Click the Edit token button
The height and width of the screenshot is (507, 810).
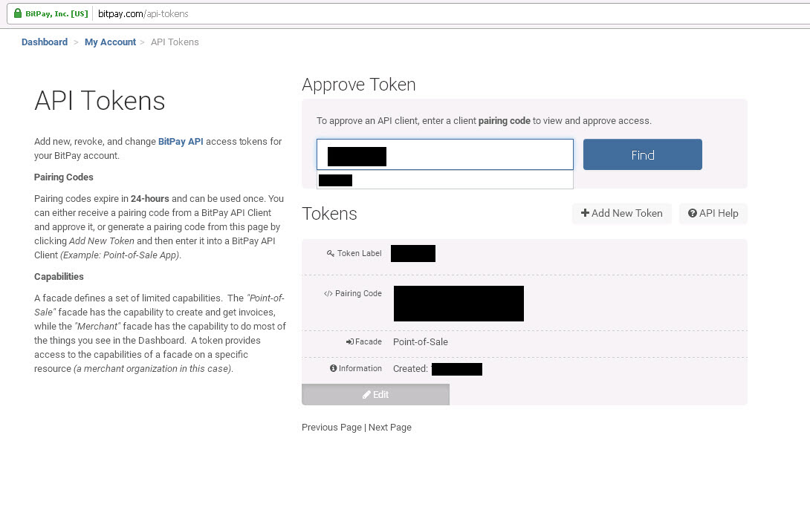375,395
